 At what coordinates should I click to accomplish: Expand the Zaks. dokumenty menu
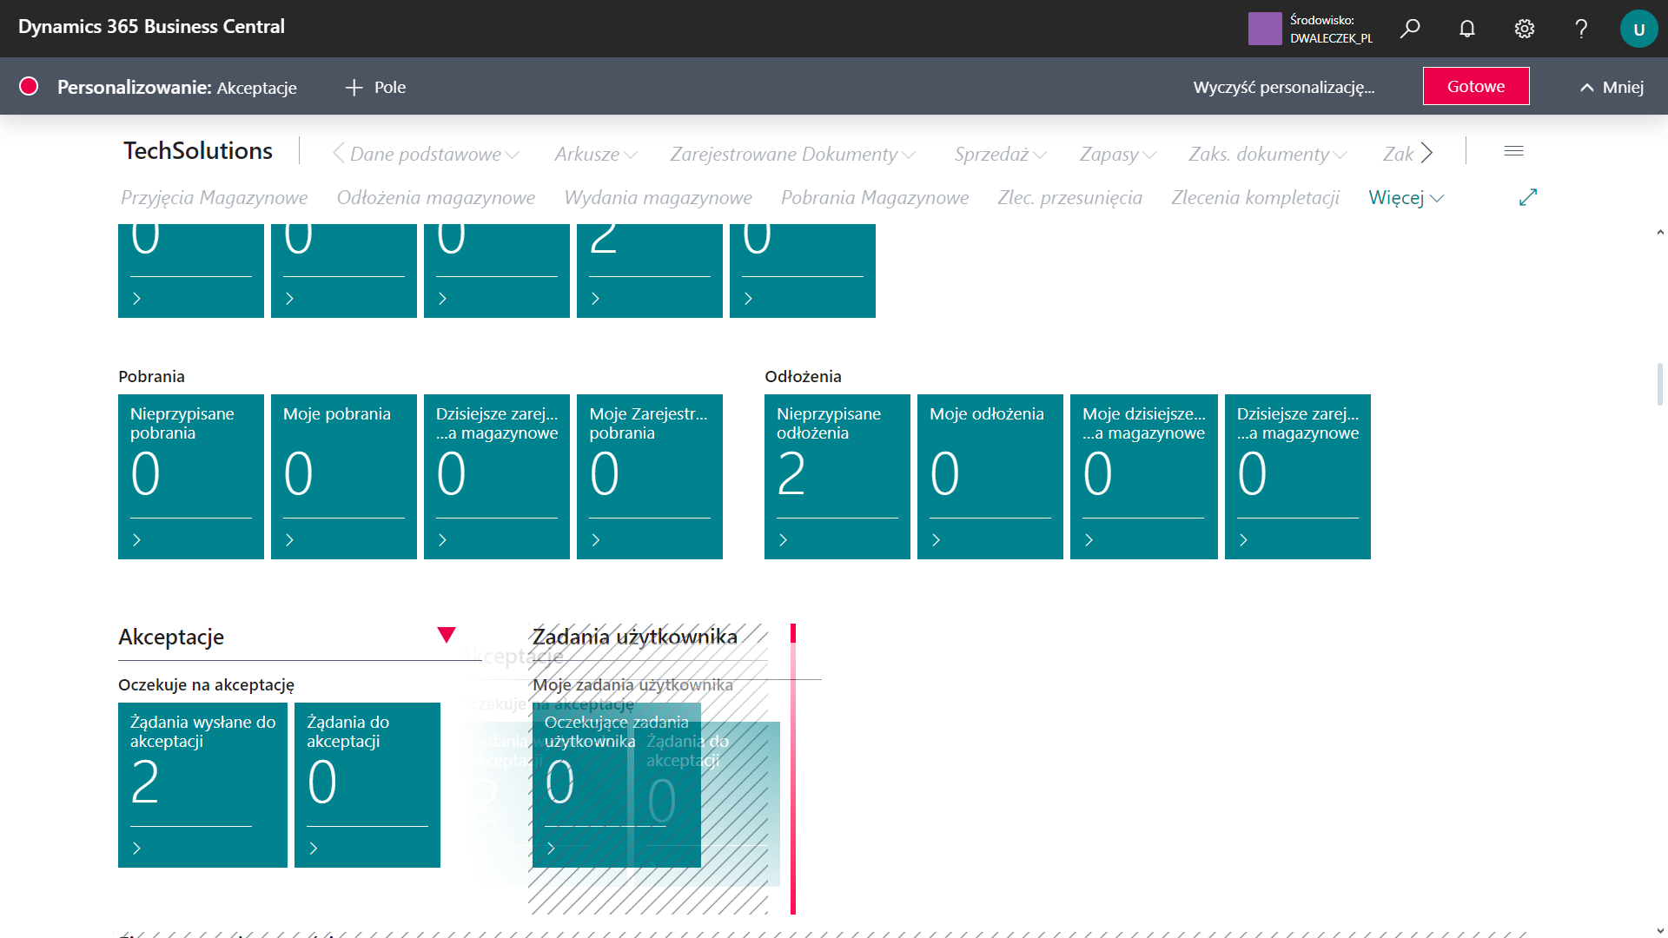(x=1268, y=154)
